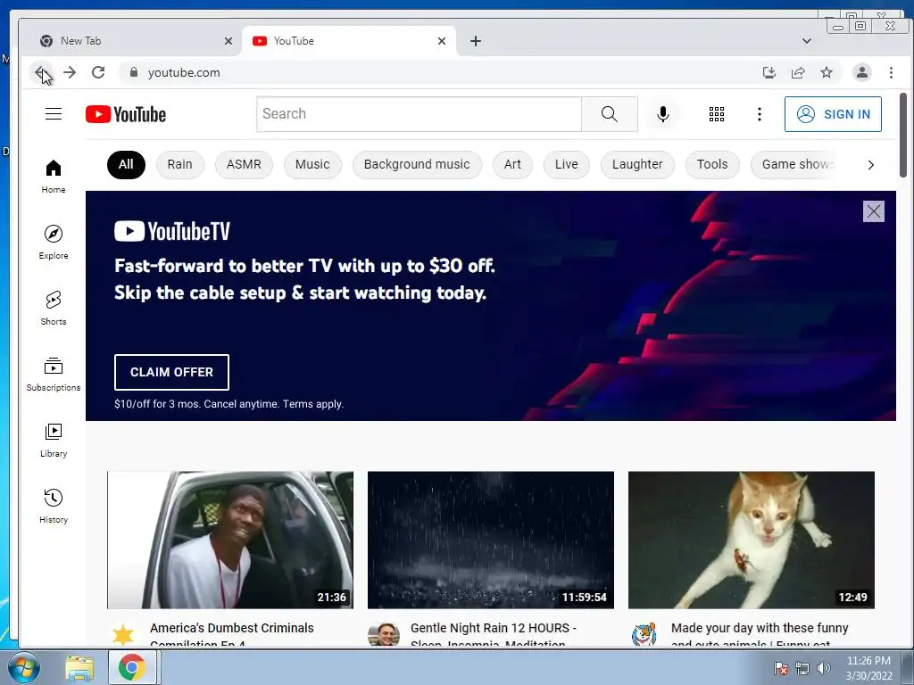Open File Explorer from taskbar
The height and width of the screenshot is (685, 914).
pyautogui.click(x=79, y=667)
